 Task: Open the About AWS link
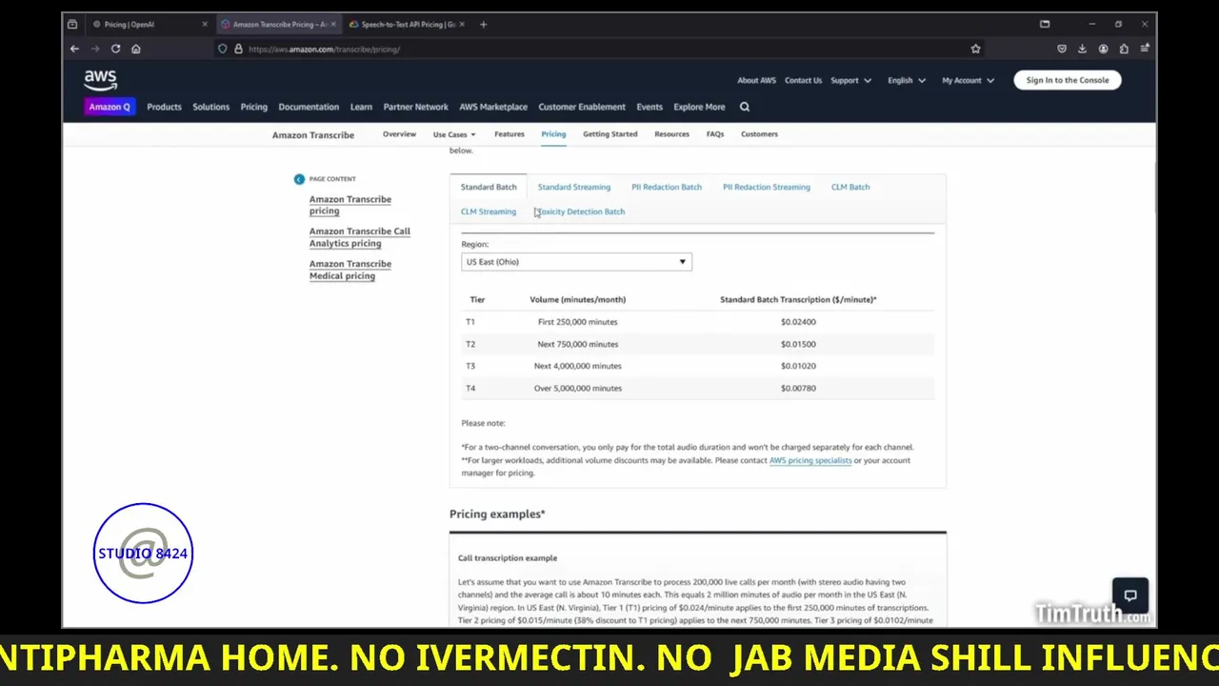click(756, 81)
